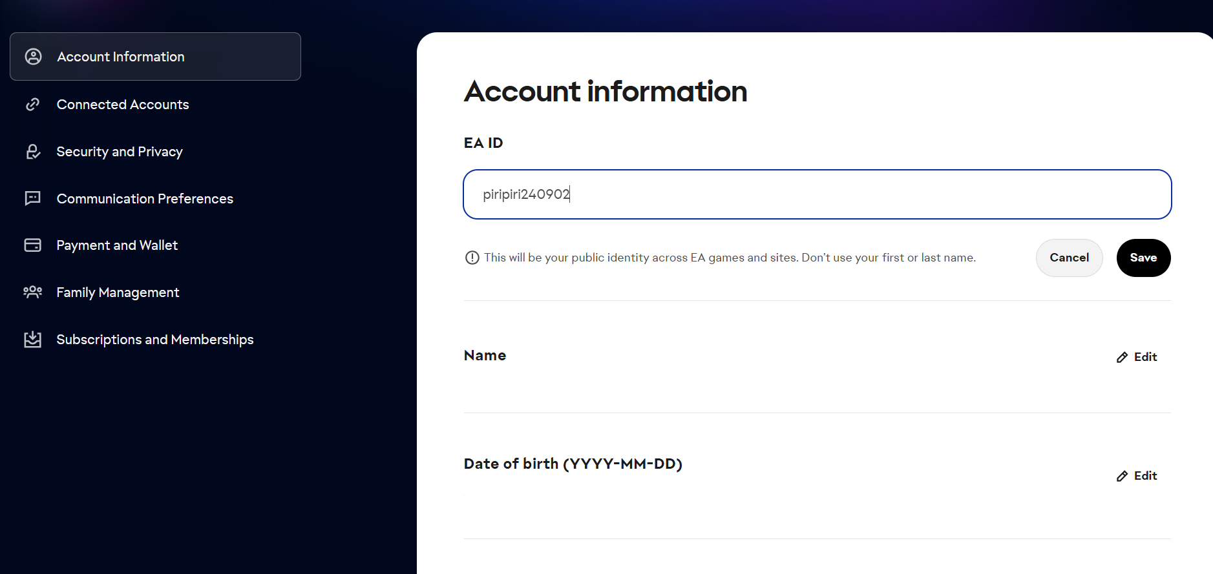Open Family Management section
Screen dimensions: 1213x574
tap(118, 292)
